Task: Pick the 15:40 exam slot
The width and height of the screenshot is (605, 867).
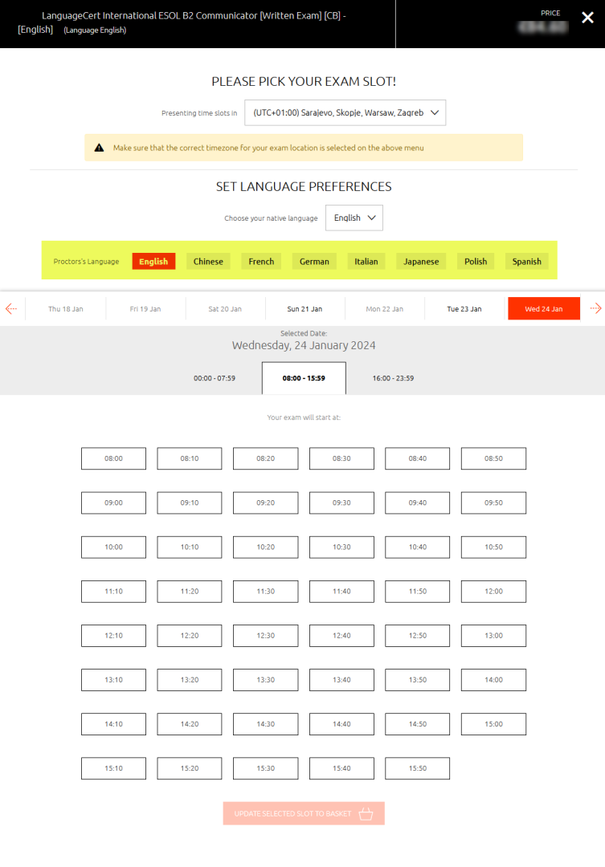Action: pyautogui.click(x=341, y=768)
